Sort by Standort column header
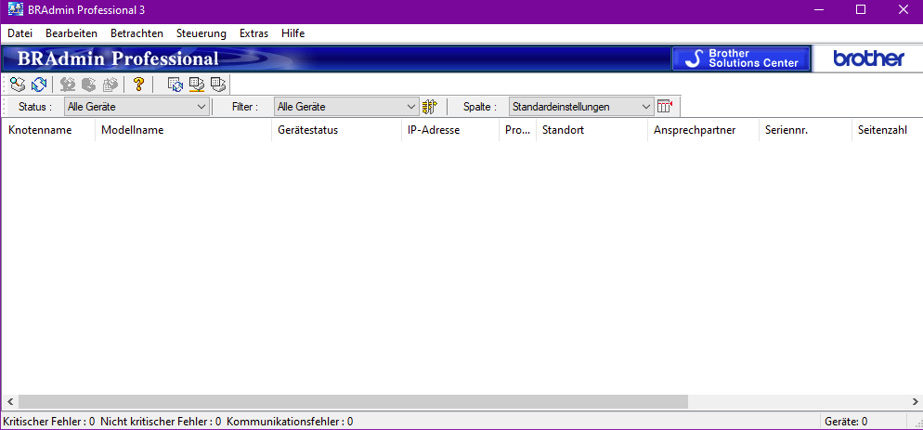923x430 pixels. click(x=592, y=130)
